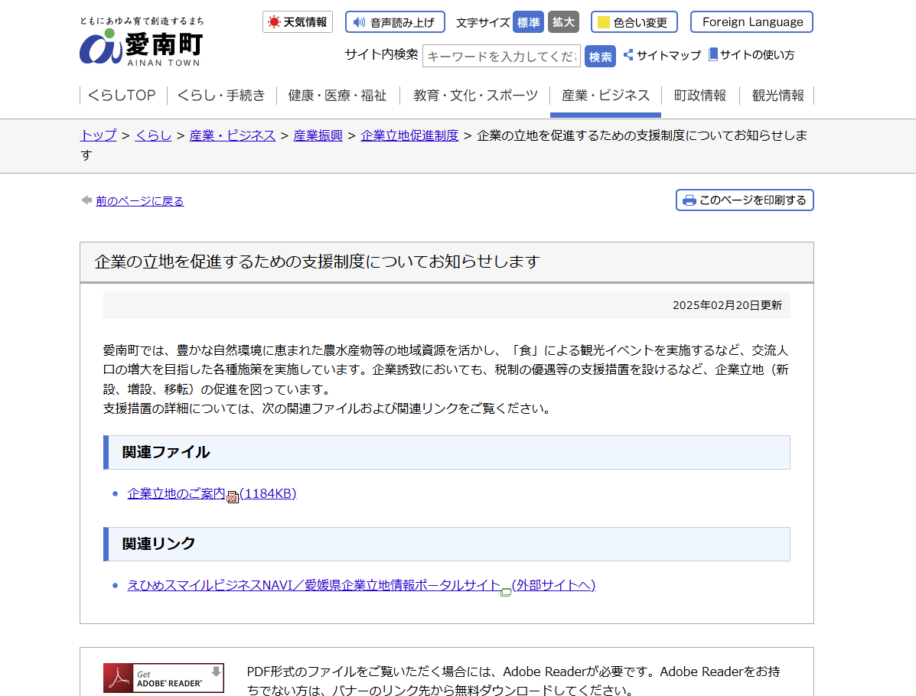Image resolution: width=916 pixels, height=696 pixels.
Task: Return via 前のページに戻る link
Action: coord(139,201)
